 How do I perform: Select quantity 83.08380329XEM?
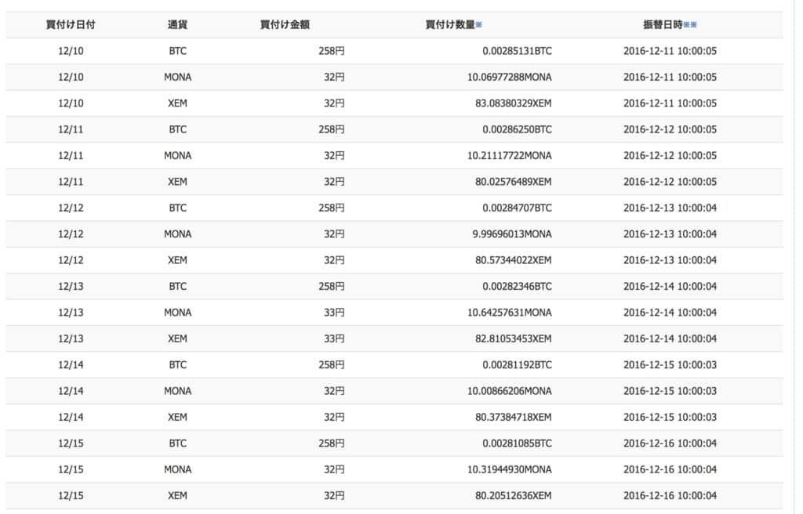point(514,103)
